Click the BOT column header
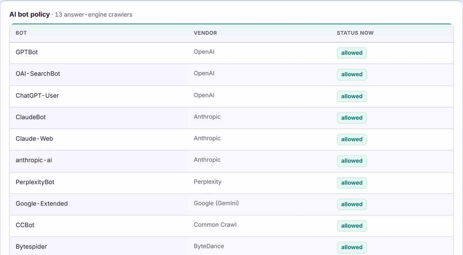The width and height of the screenshot is (463, 255). point(21,33)
